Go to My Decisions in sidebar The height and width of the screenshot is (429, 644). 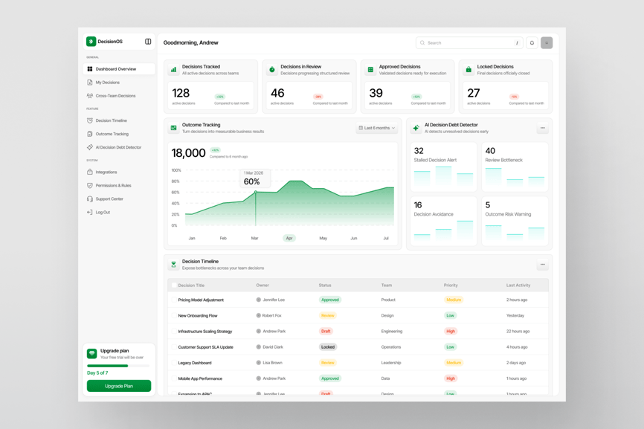point(107,83)
